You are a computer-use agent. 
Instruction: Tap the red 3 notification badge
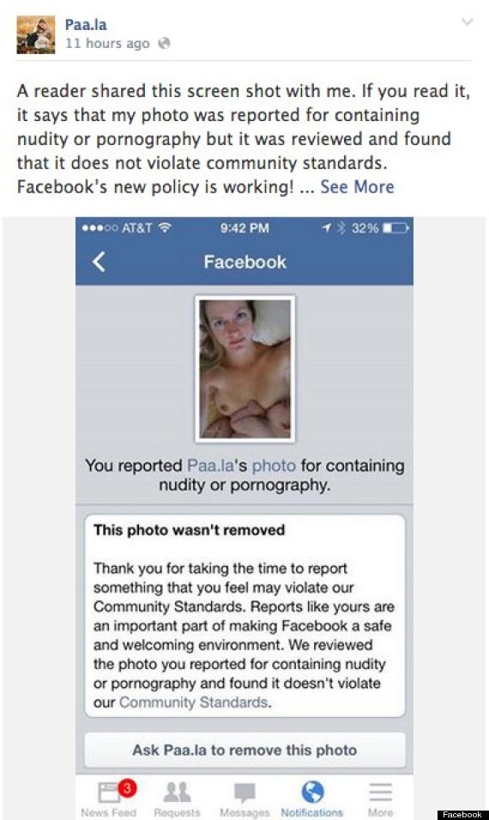pos(127,787)
